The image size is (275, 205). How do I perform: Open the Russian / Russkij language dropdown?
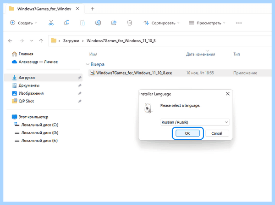pos(195,122)
